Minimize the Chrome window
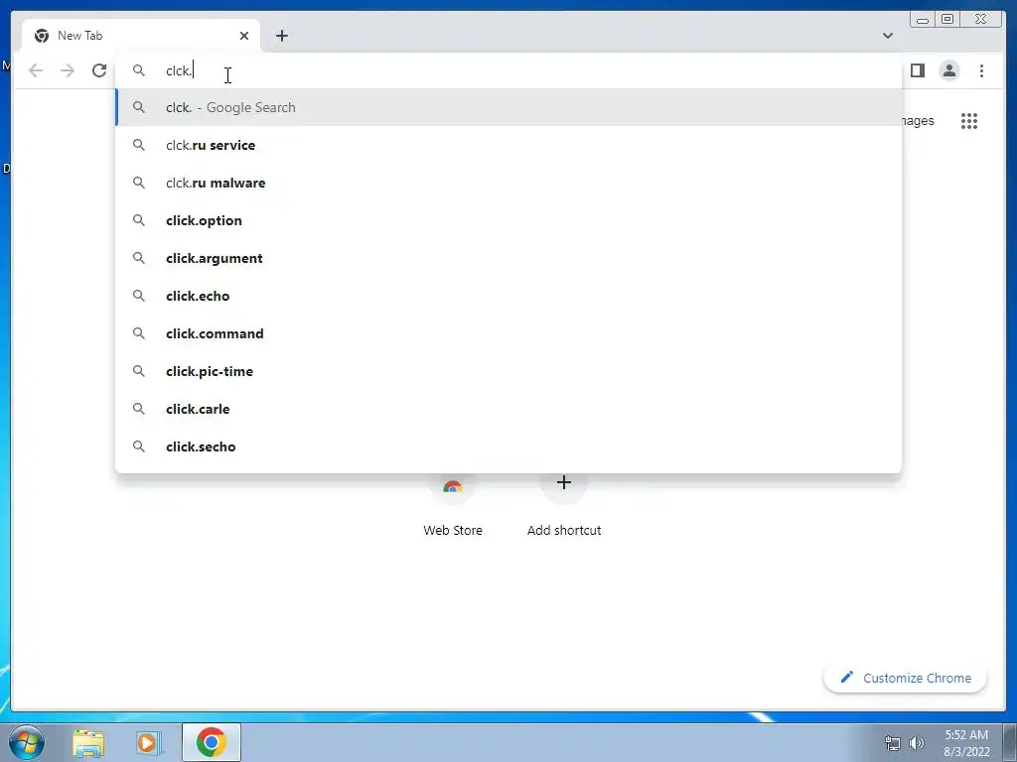Screen dimensions: 1017x762 [x=923, y=20]
